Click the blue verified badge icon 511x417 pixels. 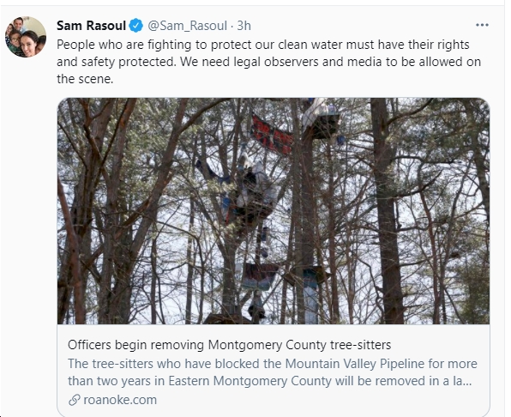[x=136, y=26]
